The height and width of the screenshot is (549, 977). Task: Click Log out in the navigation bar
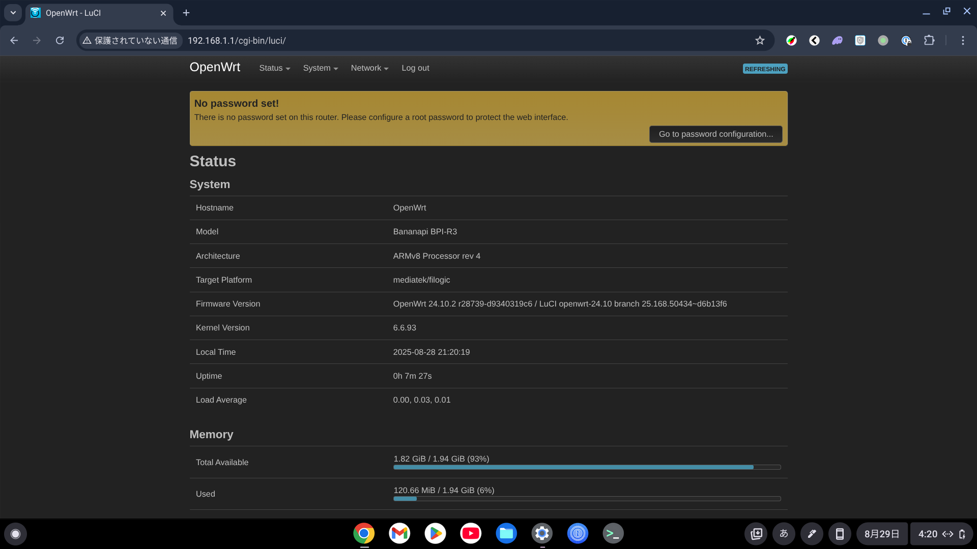pos(415,68)
